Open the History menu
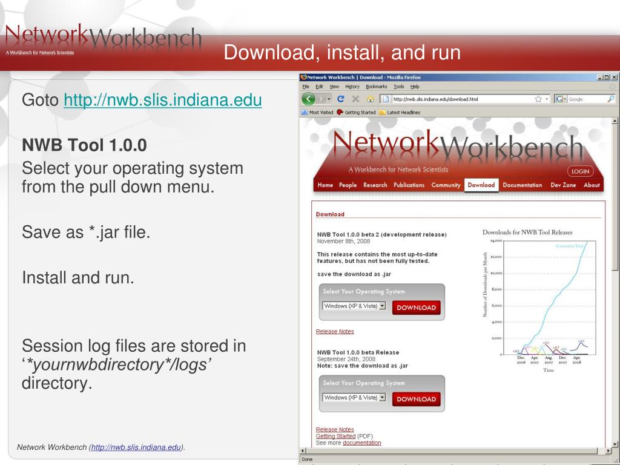Image resolution: width=620 pixels, height=465 pixels. coord(352,87)
